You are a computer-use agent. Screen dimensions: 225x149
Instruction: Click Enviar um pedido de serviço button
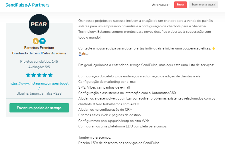(x=39, y=108)
